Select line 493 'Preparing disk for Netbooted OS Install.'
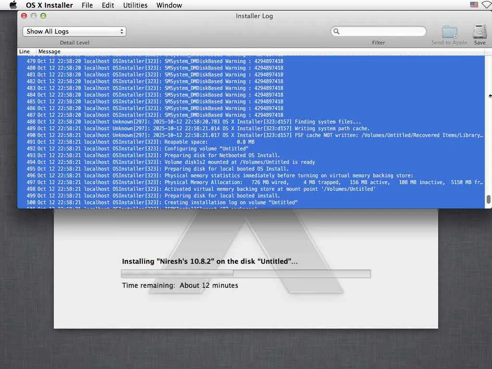The width and height of the screenshot is (492, 369). click(x=251, y=156)
